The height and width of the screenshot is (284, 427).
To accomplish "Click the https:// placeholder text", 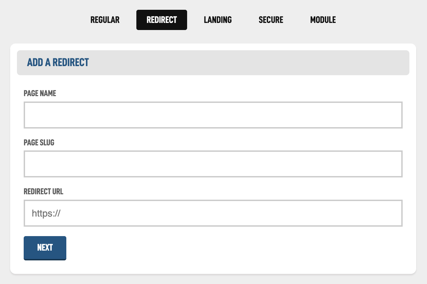I will tap(46, 213).
